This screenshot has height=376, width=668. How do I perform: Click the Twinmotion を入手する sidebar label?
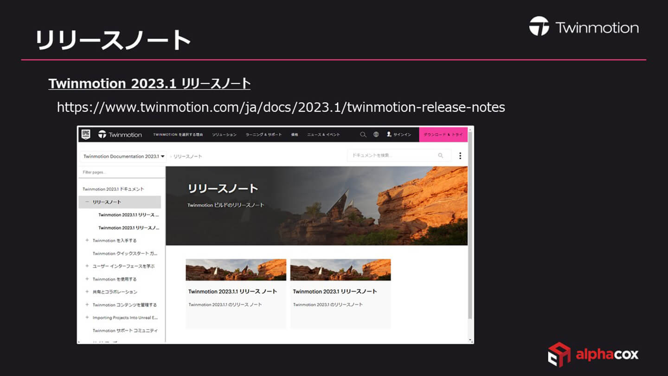point(115,240)
